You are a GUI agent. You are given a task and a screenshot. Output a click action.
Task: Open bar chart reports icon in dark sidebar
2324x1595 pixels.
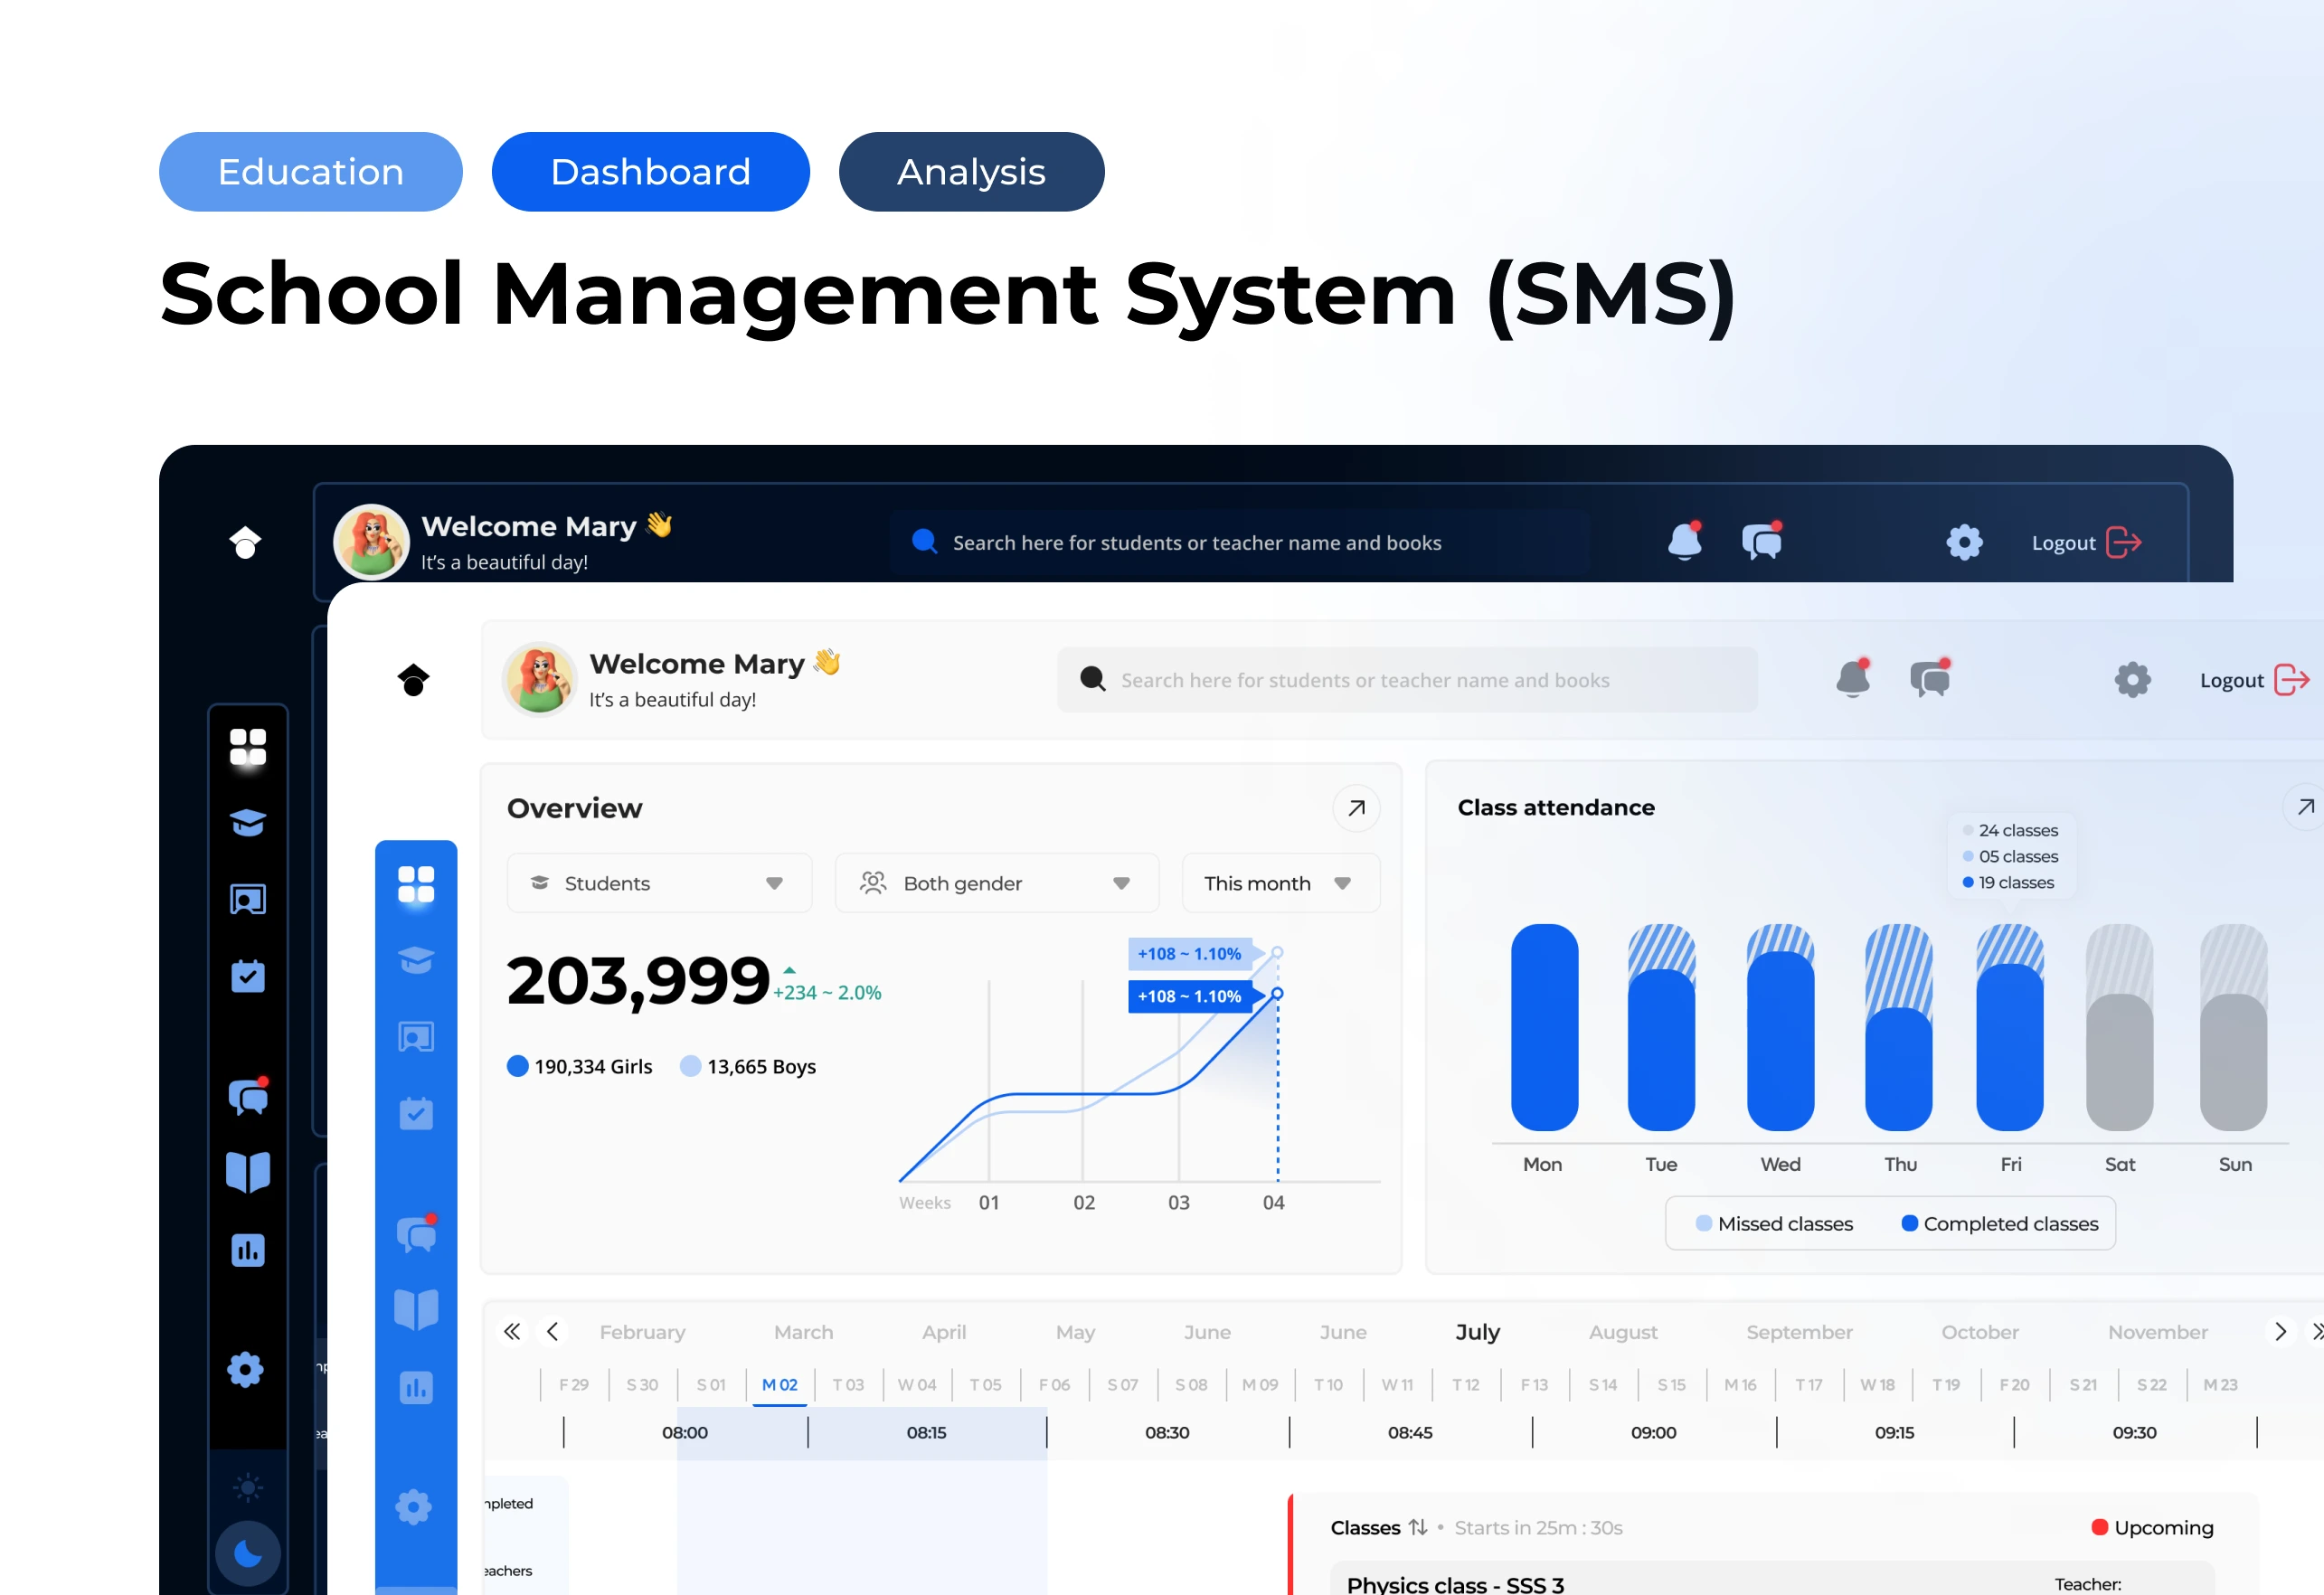pos(248,1250)
